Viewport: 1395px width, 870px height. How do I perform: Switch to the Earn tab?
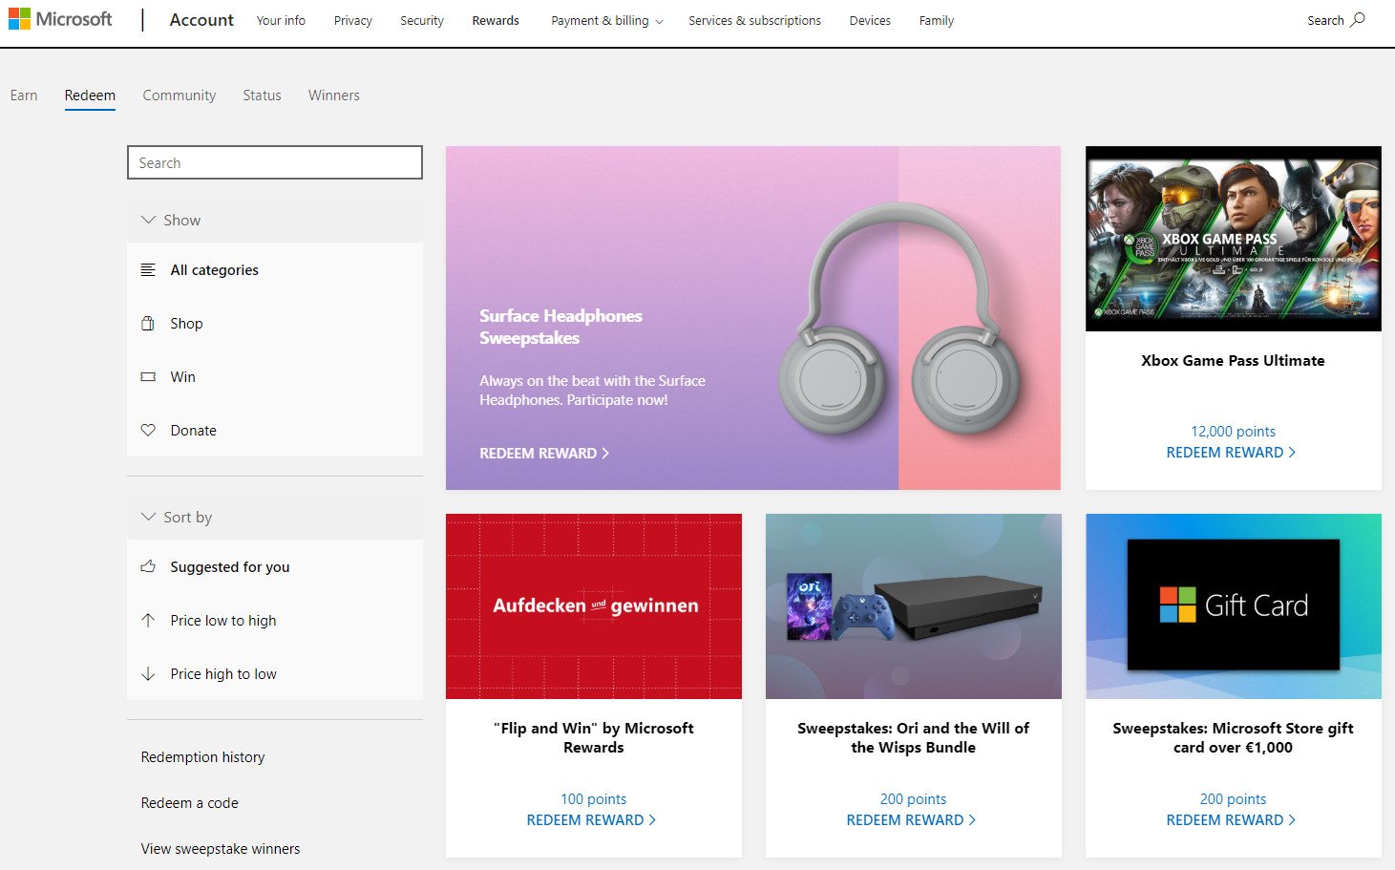click(x=24, y=95)
